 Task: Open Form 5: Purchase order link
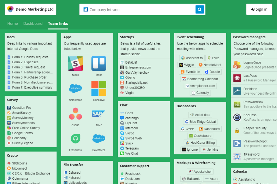(29, 77)
